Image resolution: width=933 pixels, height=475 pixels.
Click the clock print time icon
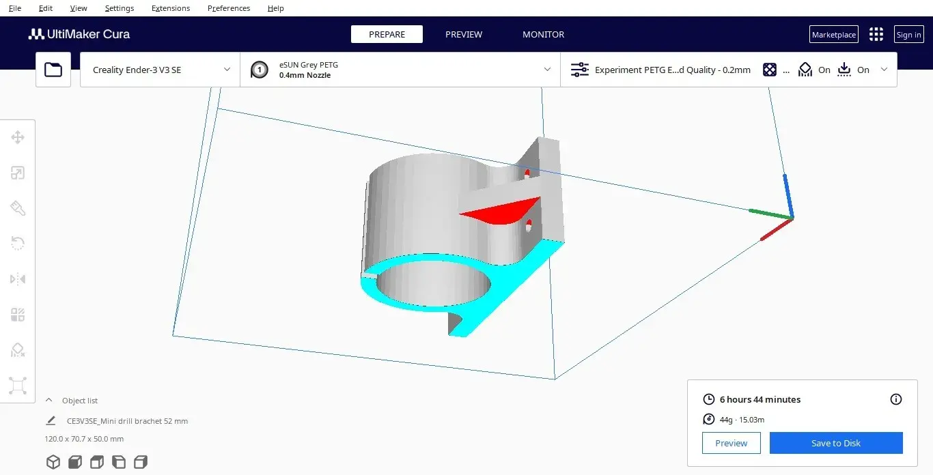point(709,399)
